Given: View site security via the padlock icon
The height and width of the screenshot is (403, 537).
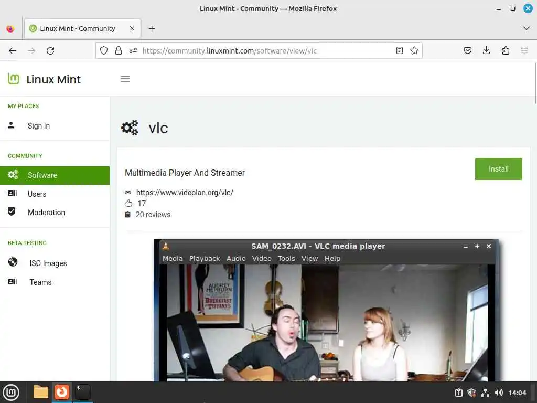Looking at the screenshot, I should tap(119, 51).
